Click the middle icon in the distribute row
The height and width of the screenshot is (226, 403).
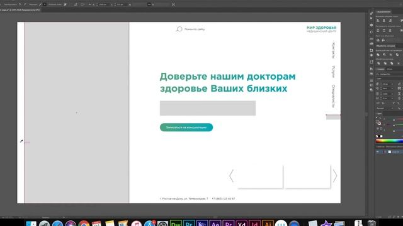point(384,30)
